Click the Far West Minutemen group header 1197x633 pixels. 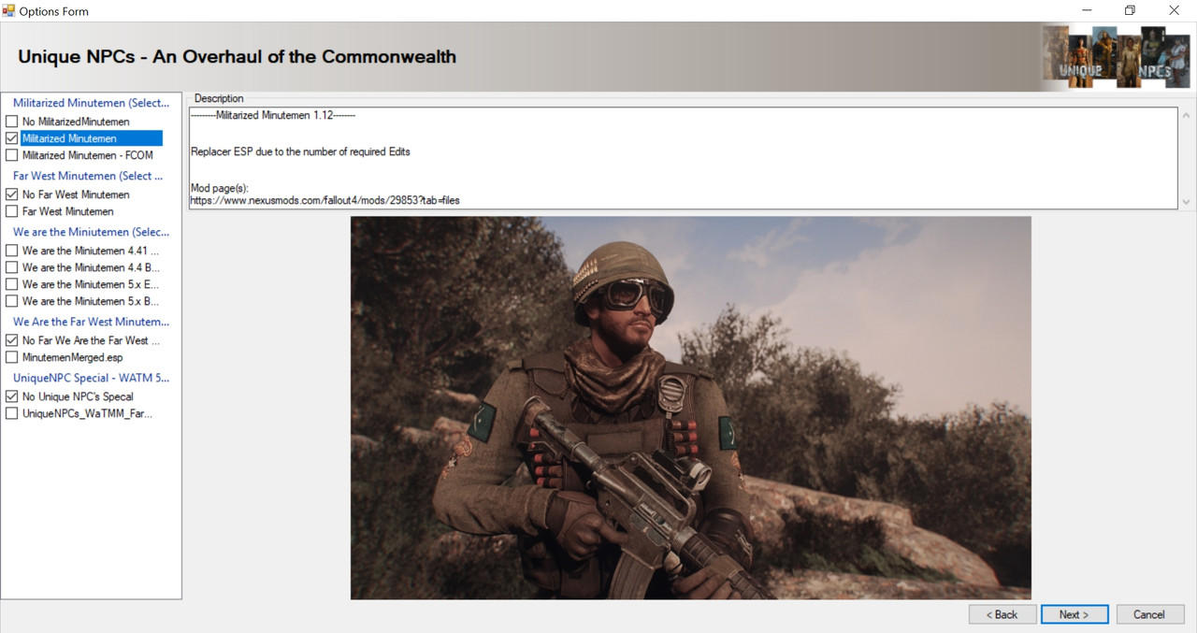(88, 176)
